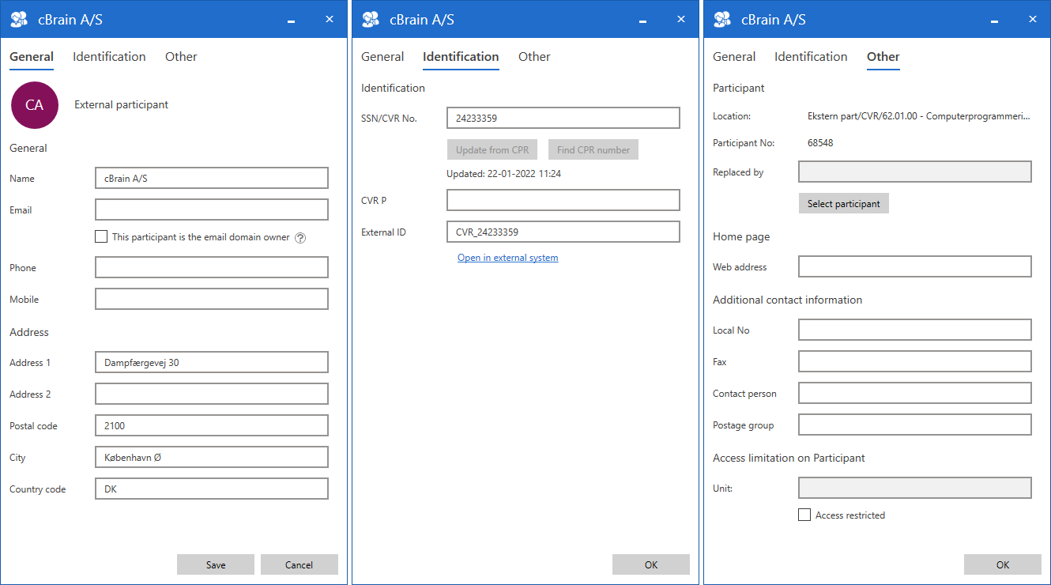The image size is (1051, 585).
Task: Click into the Email input field
Action: [x=211, y=209]
